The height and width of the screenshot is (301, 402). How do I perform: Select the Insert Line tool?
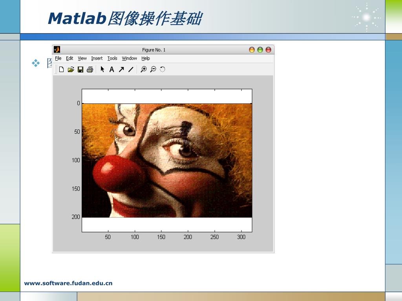[131, 69]
